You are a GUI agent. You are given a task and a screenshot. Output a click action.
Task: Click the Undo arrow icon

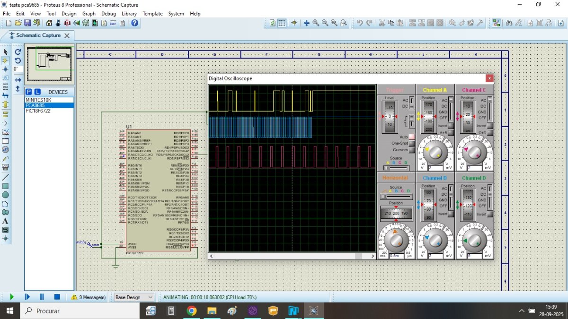pyautogui.click(x=360, y=23)
